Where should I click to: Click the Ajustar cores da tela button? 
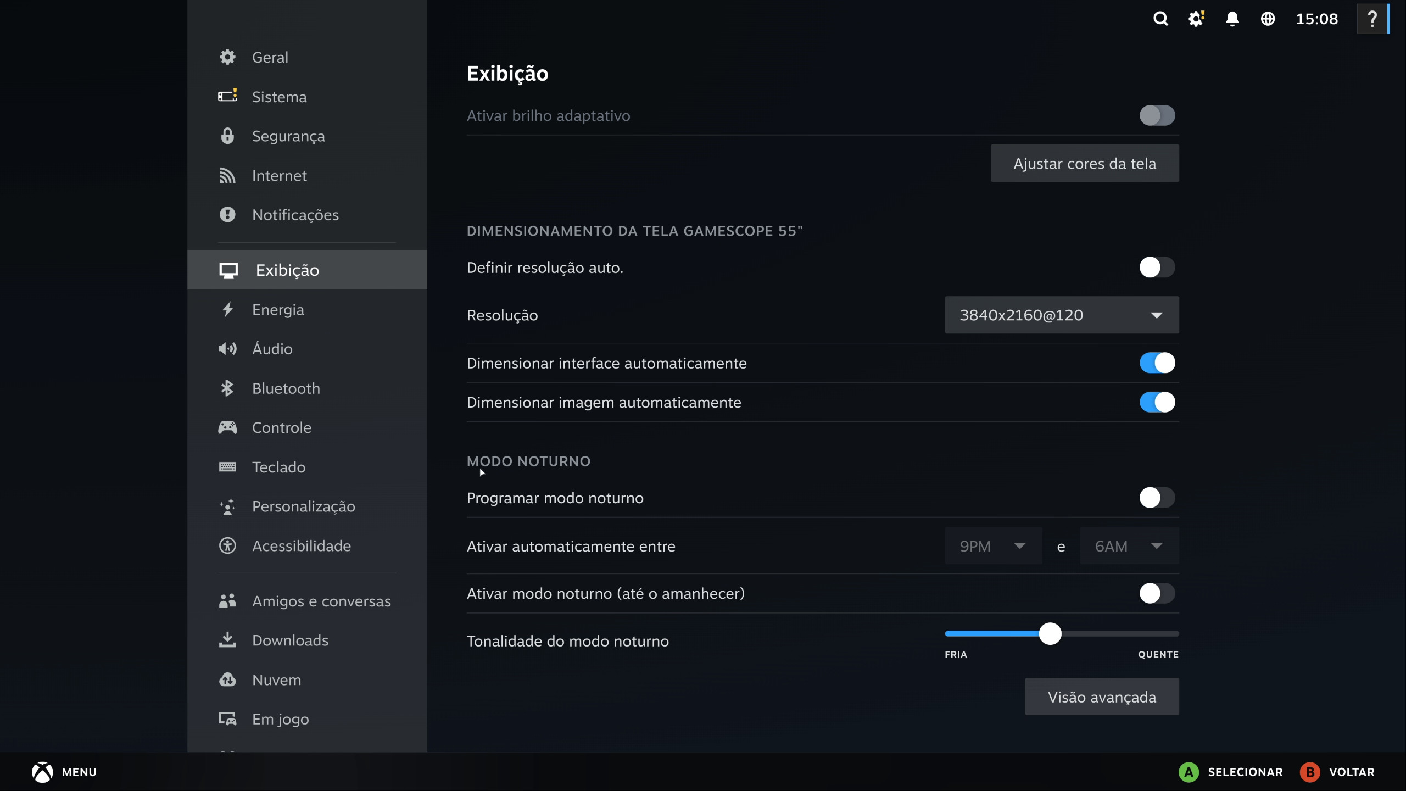(x=1084, y=163)
